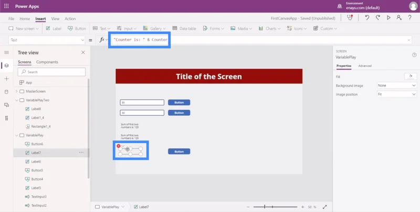Open the View tab
The image size is (420, 212).
[55, 18]
